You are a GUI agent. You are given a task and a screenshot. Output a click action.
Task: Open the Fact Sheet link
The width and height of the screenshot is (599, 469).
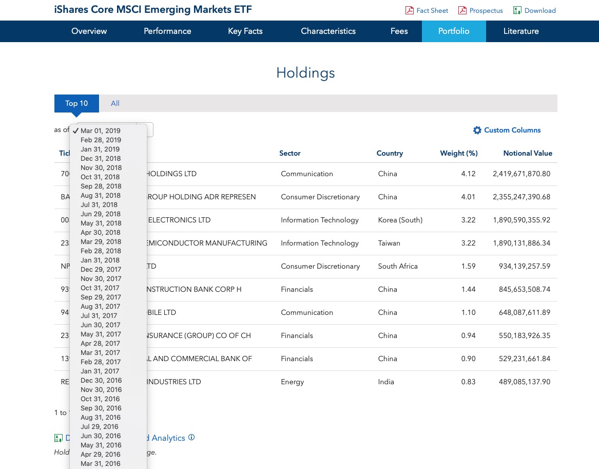[x=432, y=10]
